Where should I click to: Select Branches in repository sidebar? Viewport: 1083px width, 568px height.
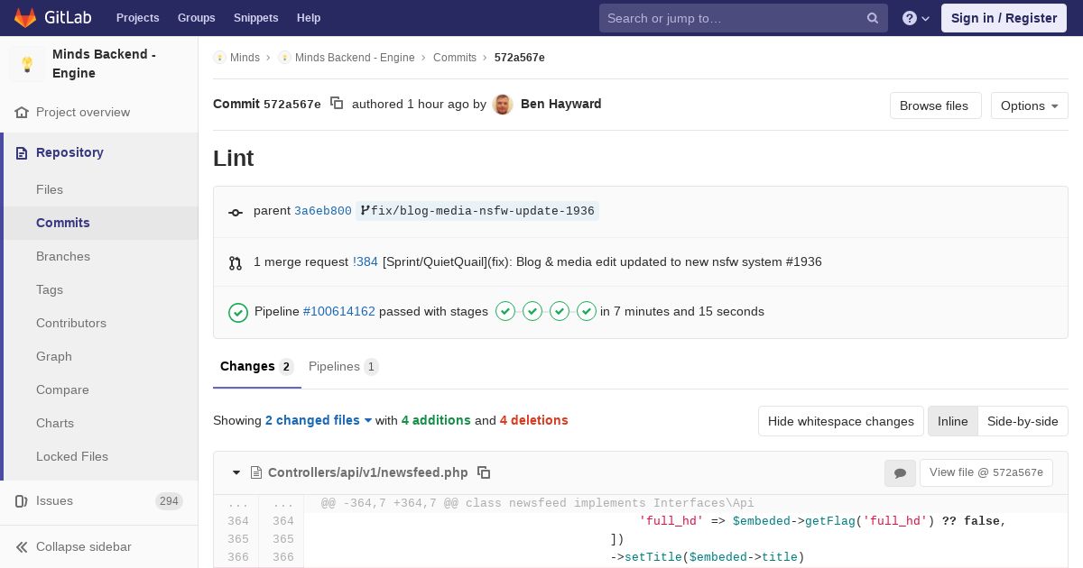63,256
